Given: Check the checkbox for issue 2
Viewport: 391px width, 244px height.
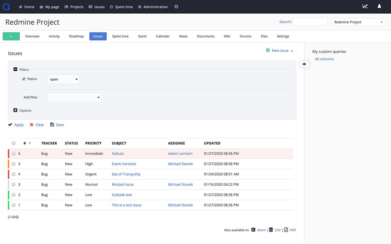Looking at the screenshot, I should pos(14,195).
